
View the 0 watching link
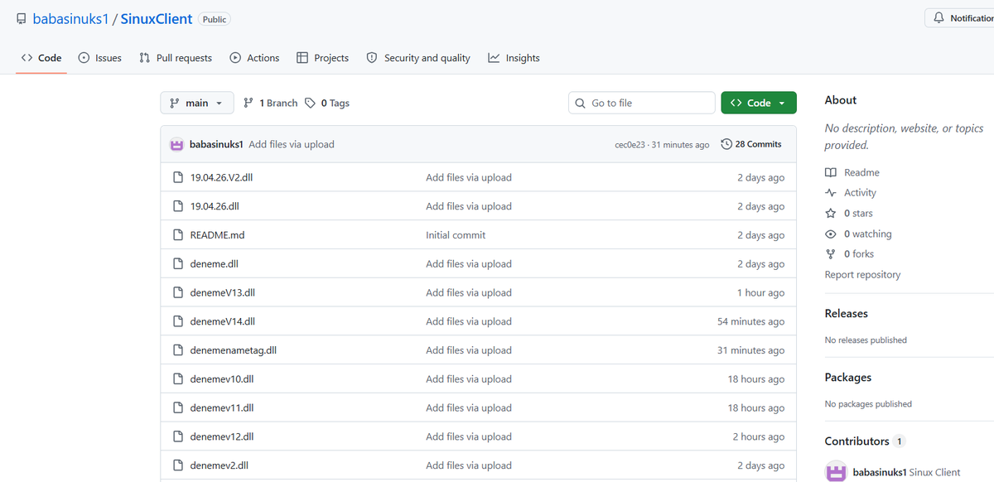[x=858, y=234]
